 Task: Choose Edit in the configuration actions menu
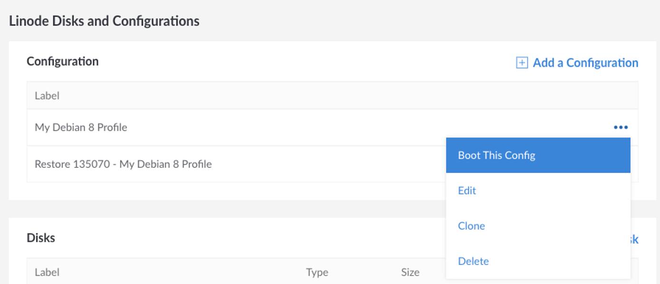466,190
